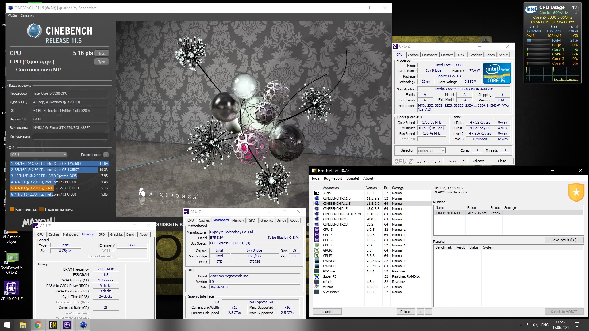Open VLC media player desktop shortcut
This screenshot has height=331, width=589.
(x=11, y=237)
